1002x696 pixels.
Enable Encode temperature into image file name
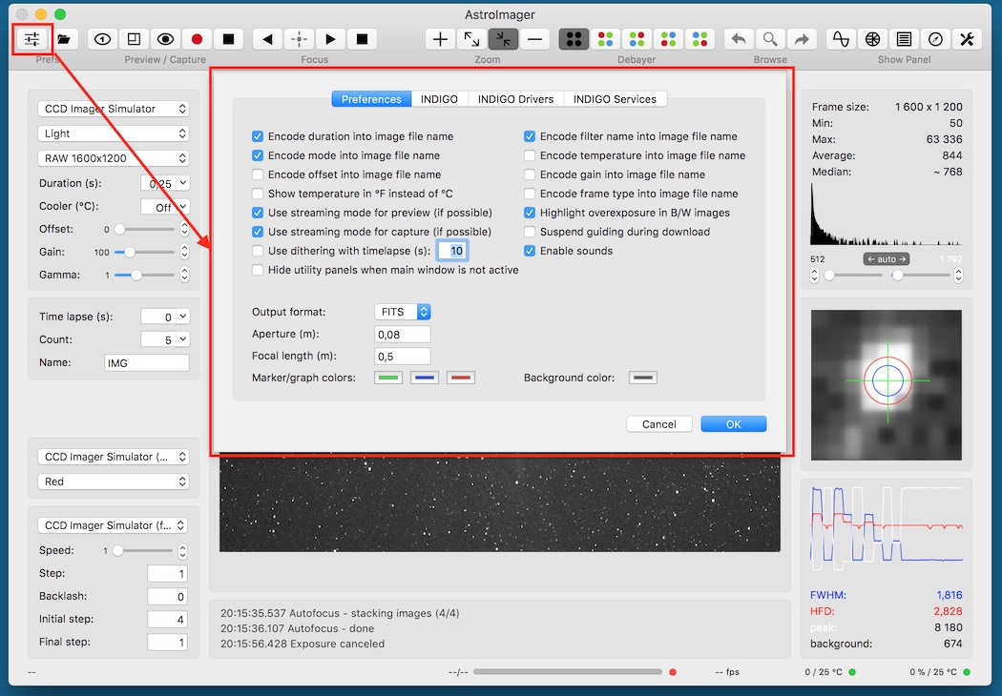529,155
